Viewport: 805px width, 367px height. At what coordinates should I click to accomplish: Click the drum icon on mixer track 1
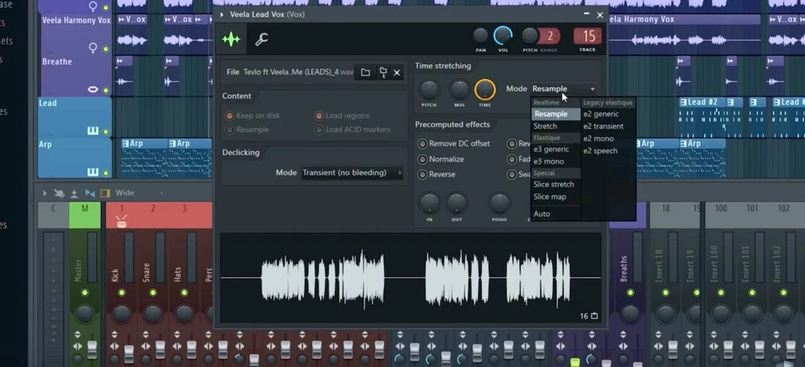(121, 222)
